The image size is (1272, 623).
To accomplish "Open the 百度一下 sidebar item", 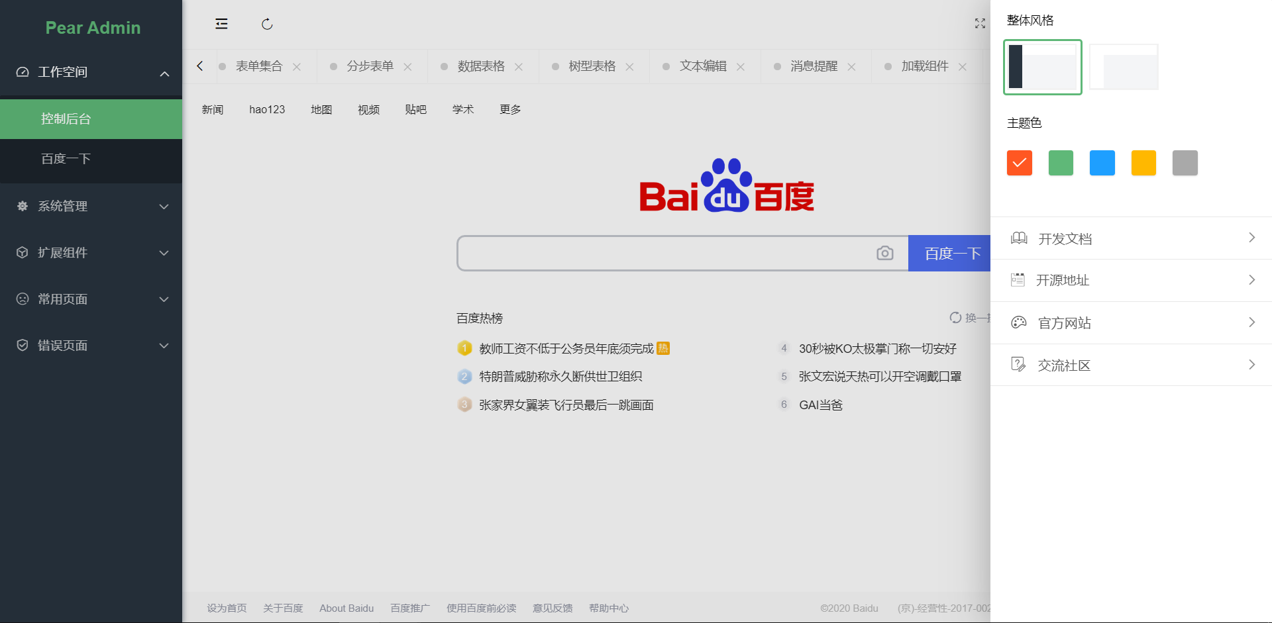I will point(91,159).
